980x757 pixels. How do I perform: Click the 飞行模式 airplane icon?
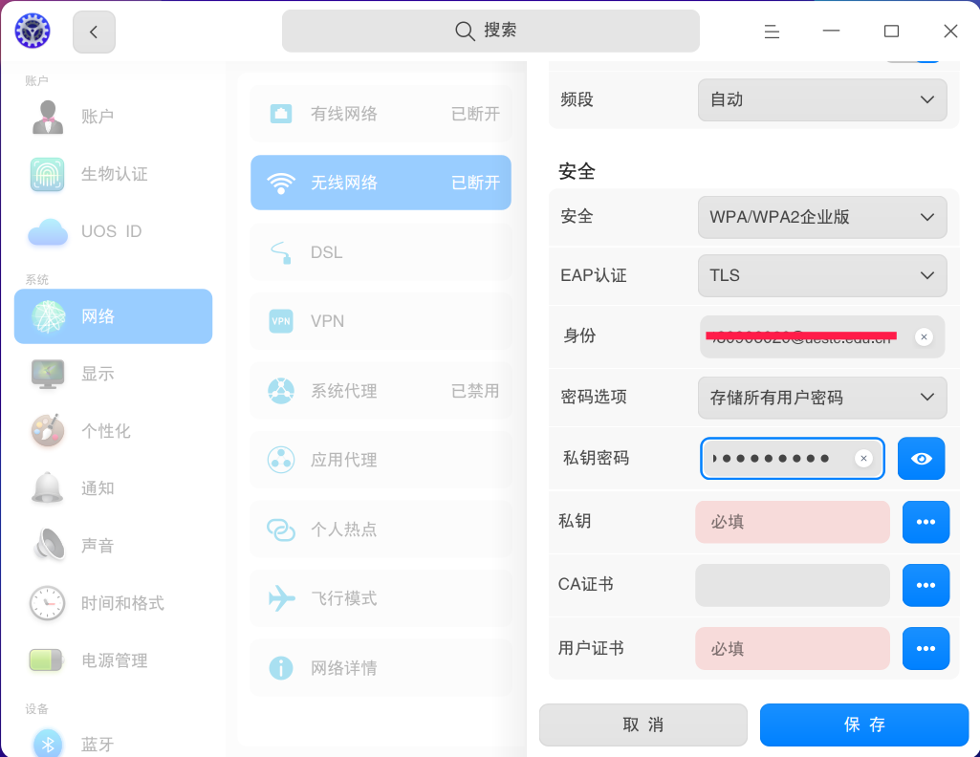[x=281, y=598]
